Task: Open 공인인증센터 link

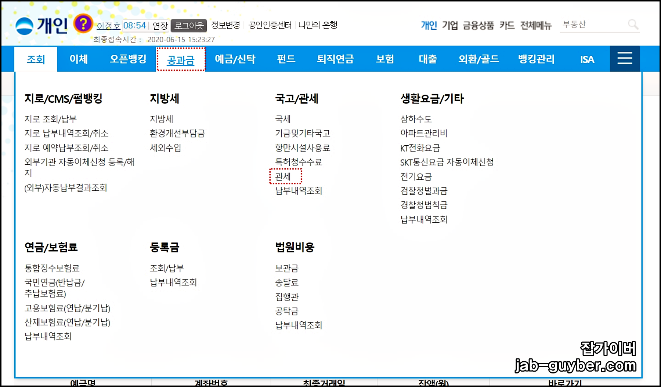Action: (270, 25)
